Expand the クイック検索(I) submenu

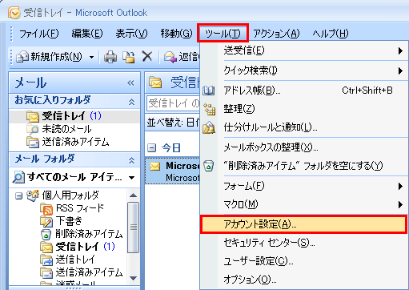coord(304,70)
